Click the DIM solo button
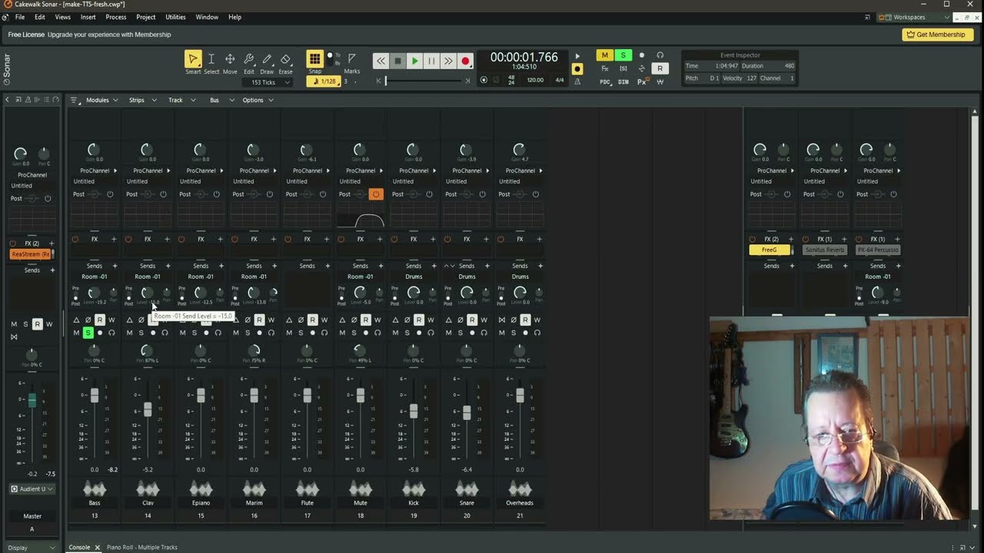 [623, 81]
